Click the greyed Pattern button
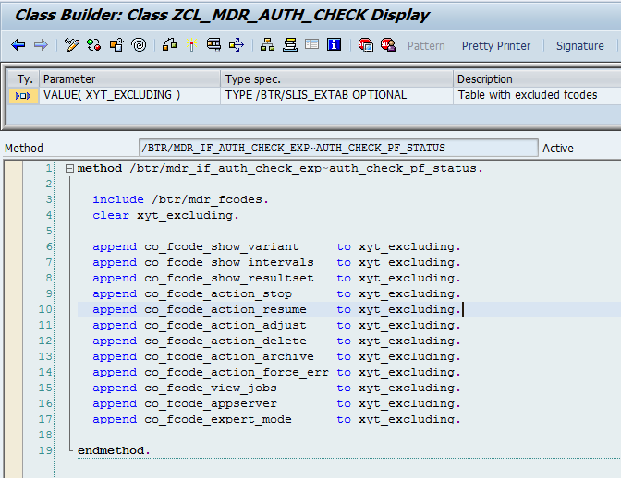This screenshot has height=478, width=621. (426, 46)
